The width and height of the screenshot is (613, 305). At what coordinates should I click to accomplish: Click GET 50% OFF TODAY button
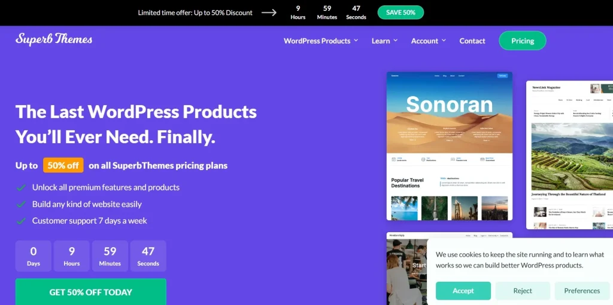91,292
